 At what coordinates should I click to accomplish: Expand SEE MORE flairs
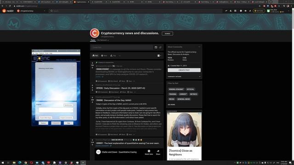click(x=171, y=104)
